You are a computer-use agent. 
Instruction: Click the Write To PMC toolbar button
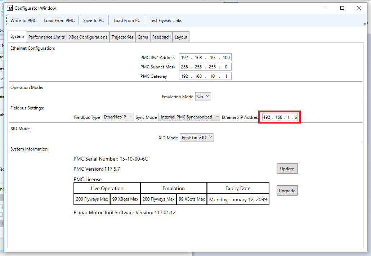[23, 21]
